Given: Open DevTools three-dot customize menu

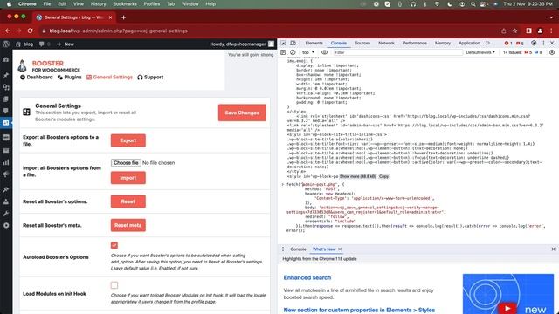Looking at the screenshot, I should coord(543,43).
